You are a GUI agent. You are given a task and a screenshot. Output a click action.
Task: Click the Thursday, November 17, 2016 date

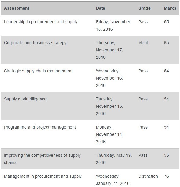110,50
